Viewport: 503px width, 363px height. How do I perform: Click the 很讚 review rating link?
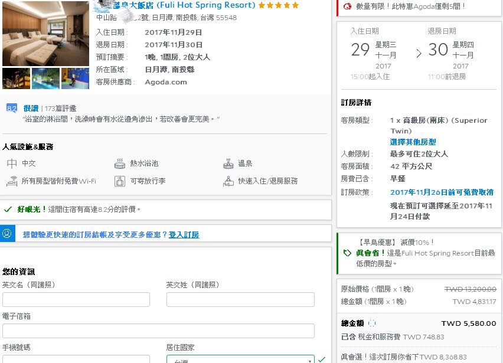tap(31, 109)
